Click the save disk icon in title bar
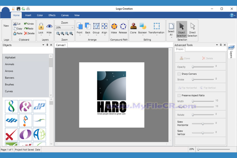The height and width of the screenshot is (158, 237). [18, 9]
